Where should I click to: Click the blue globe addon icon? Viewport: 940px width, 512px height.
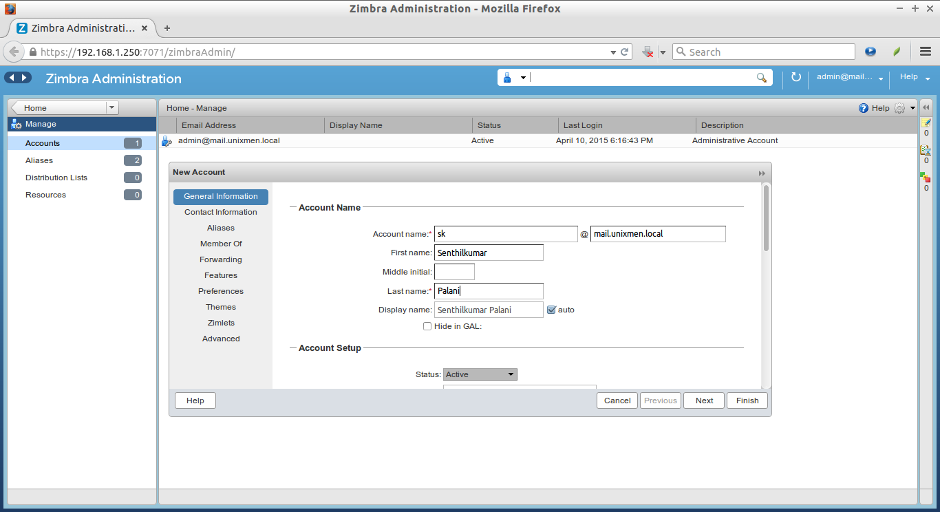(x=870, y=52)
